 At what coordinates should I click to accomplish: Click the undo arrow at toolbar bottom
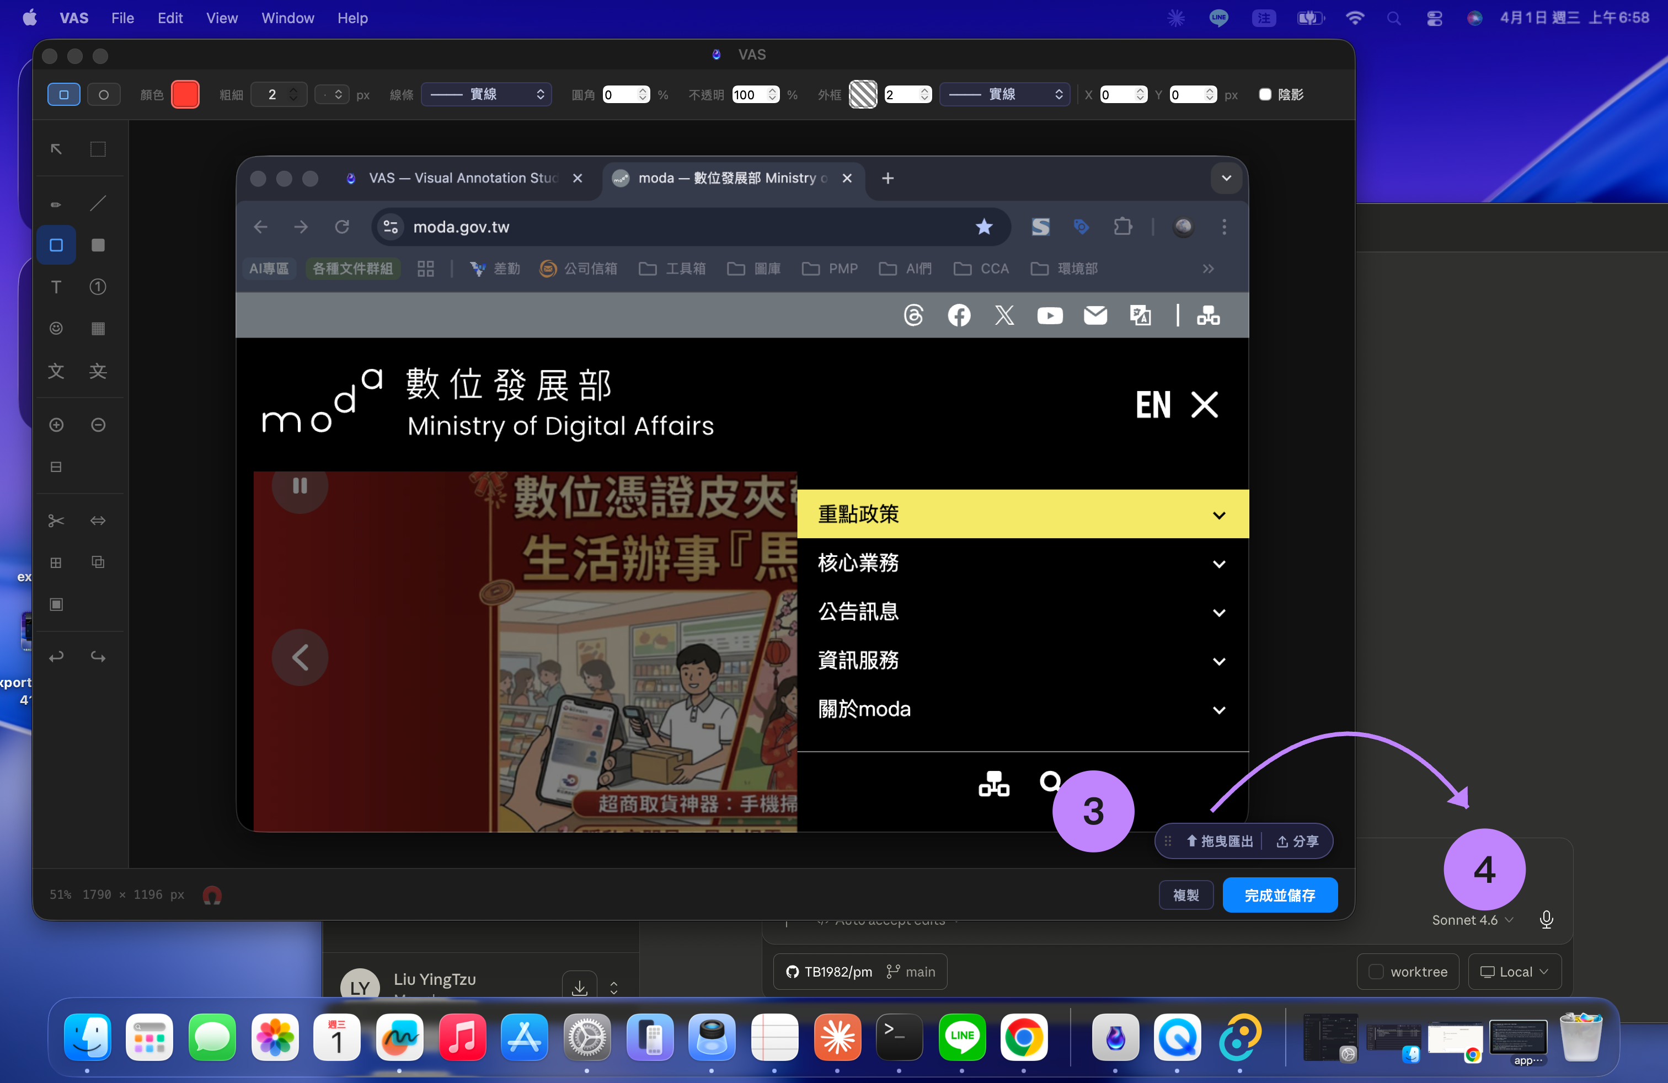(56, 656)
